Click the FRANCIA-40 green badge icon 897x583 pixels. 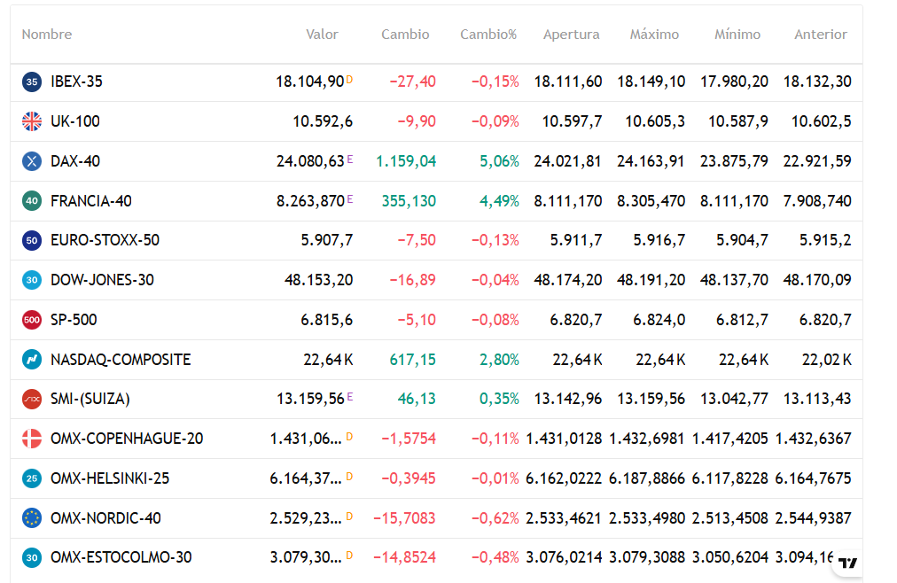(x=32, y=201)
